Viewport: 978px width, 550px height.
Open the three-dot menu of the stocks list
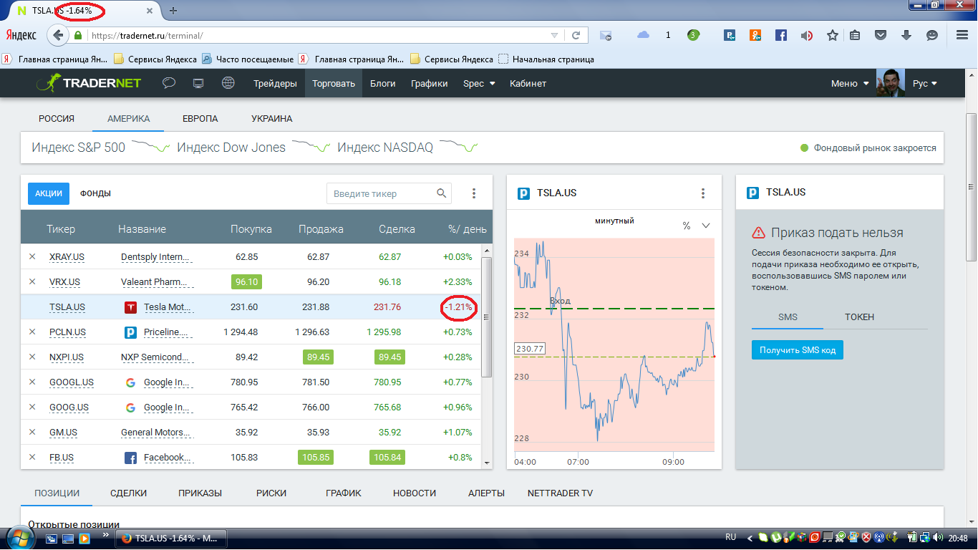point(474,193)
